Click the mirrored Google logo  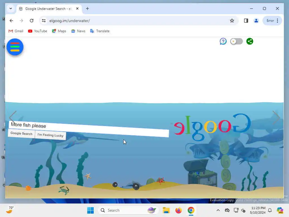pos(212,127)
